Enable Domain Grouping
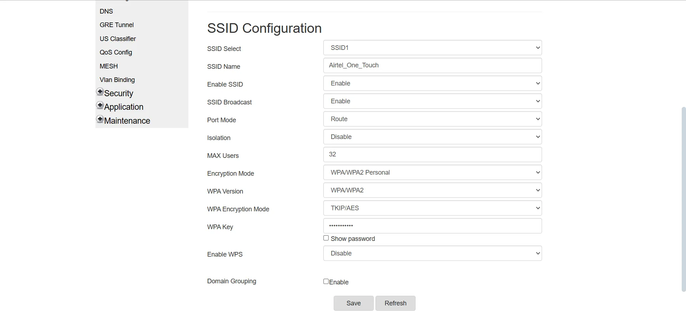This screenshot has height=325, width=686. point(325,281)
